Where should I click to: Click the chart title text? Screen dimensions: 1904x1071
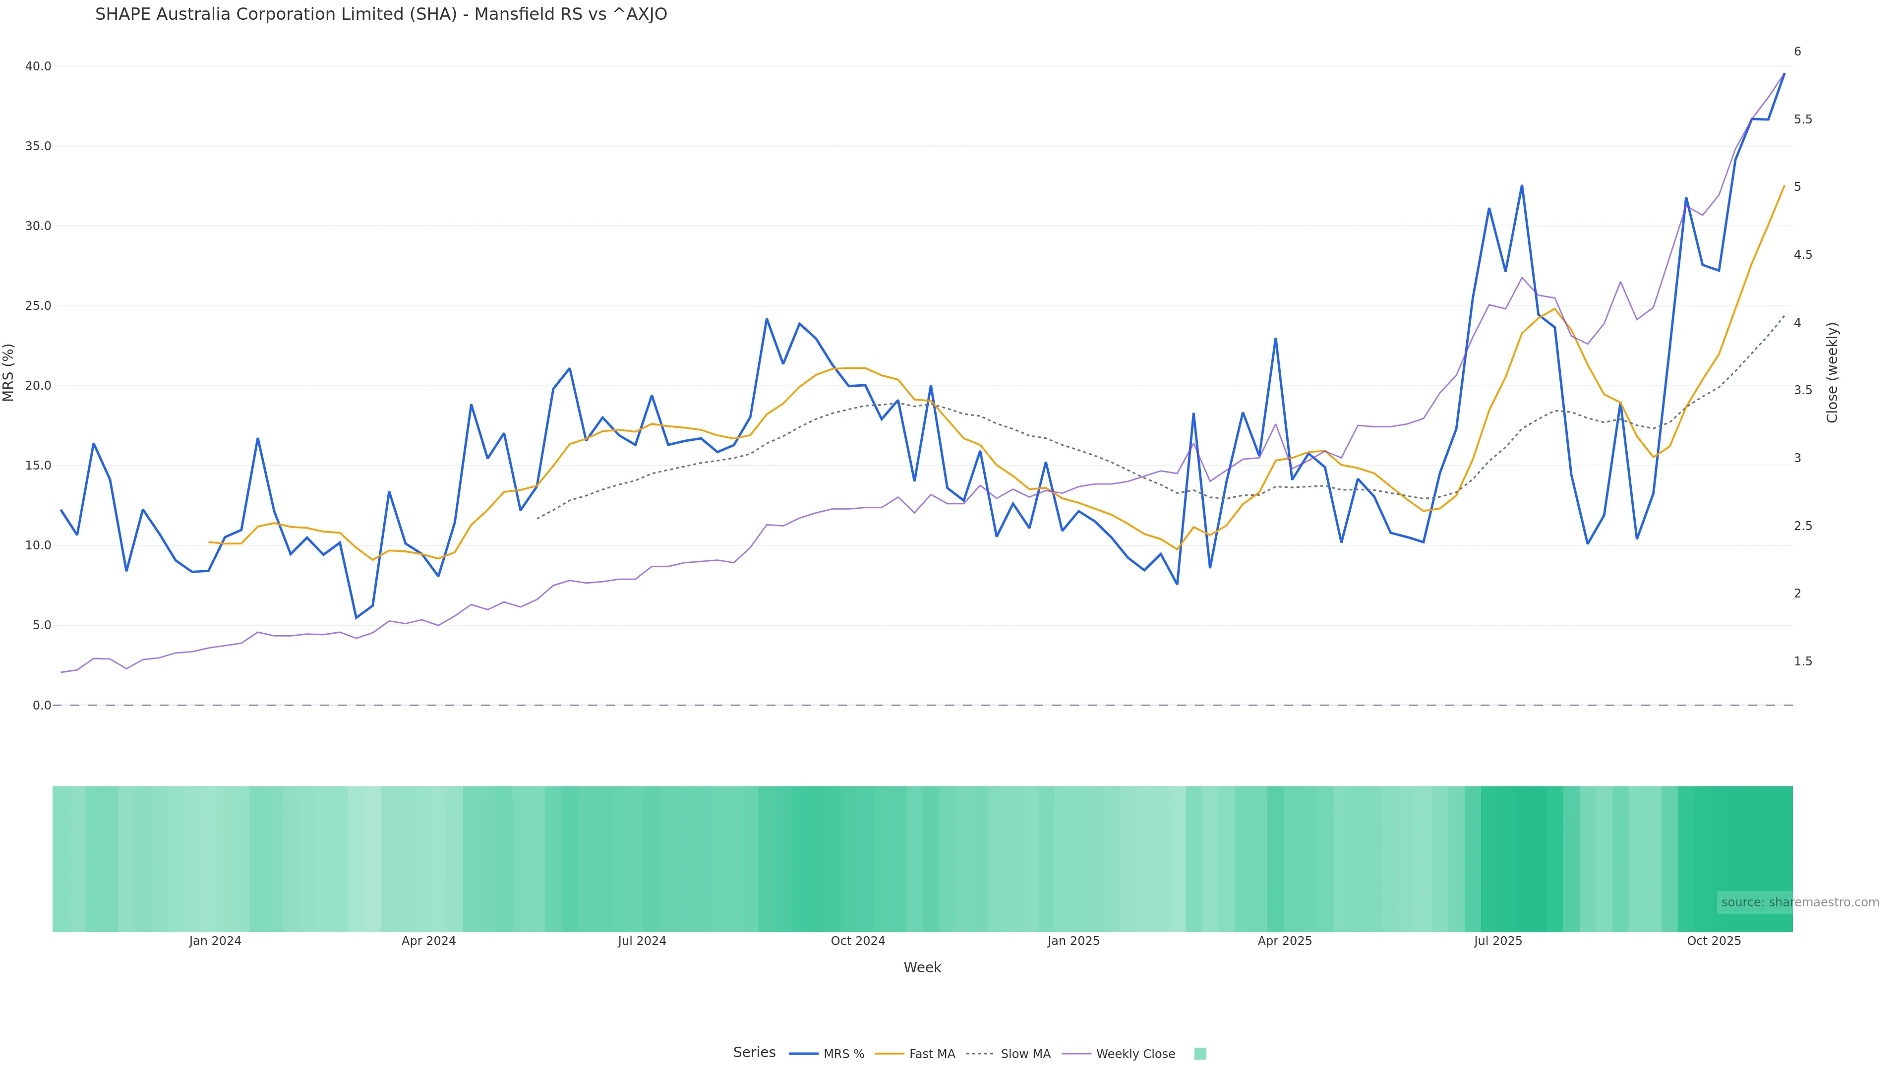click(381, 15)
